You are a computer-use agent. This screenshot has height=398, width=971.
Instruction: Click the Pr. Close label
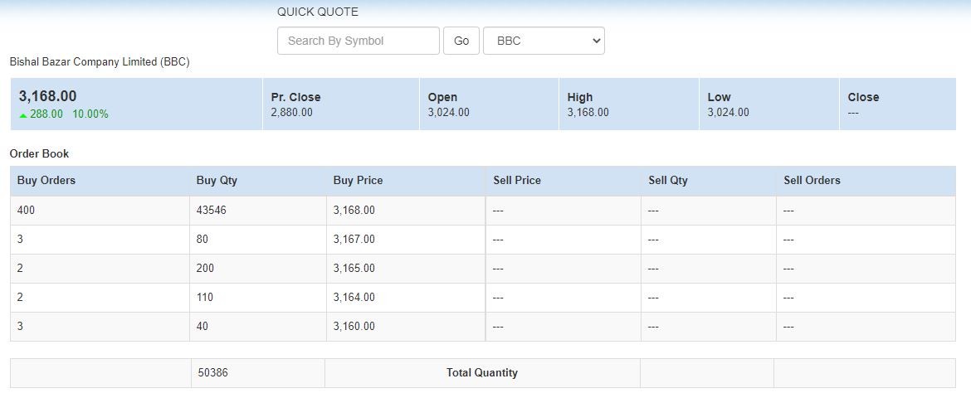point(296,97)
